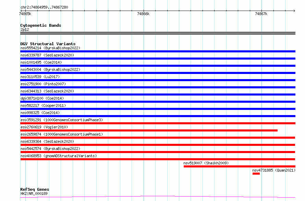Viewport: 305px width, 201px height.
Task: Click the esv2659874 (1000GenomesConsortiumPhase1) label
Action: (x=62, y=134)
